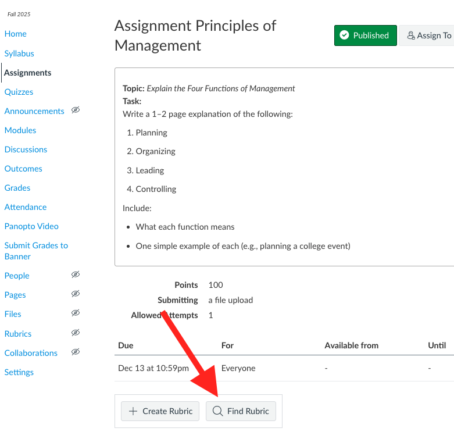Viewport: 454px width, 435px height.
Task: Click the hidden-eye icon beside Files
Action: (x=76, y=313)
